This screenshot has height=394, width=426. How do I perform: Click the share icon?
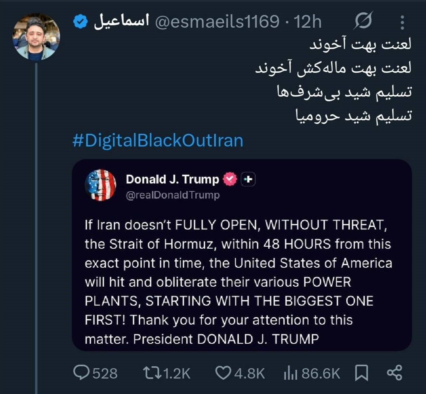click(x=394, y=373)
